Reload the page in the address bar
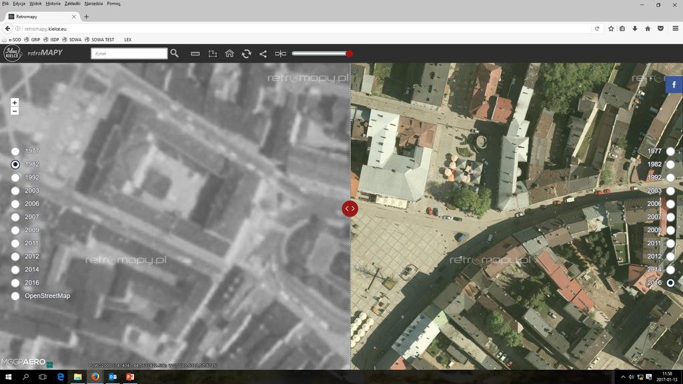 pos(597,29)
